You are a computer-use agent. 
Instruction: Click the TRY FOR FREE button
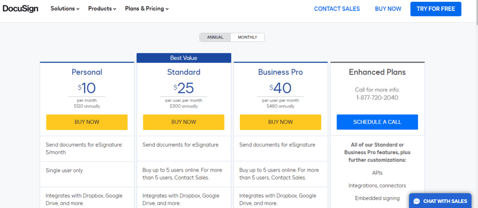click(436, 9)
